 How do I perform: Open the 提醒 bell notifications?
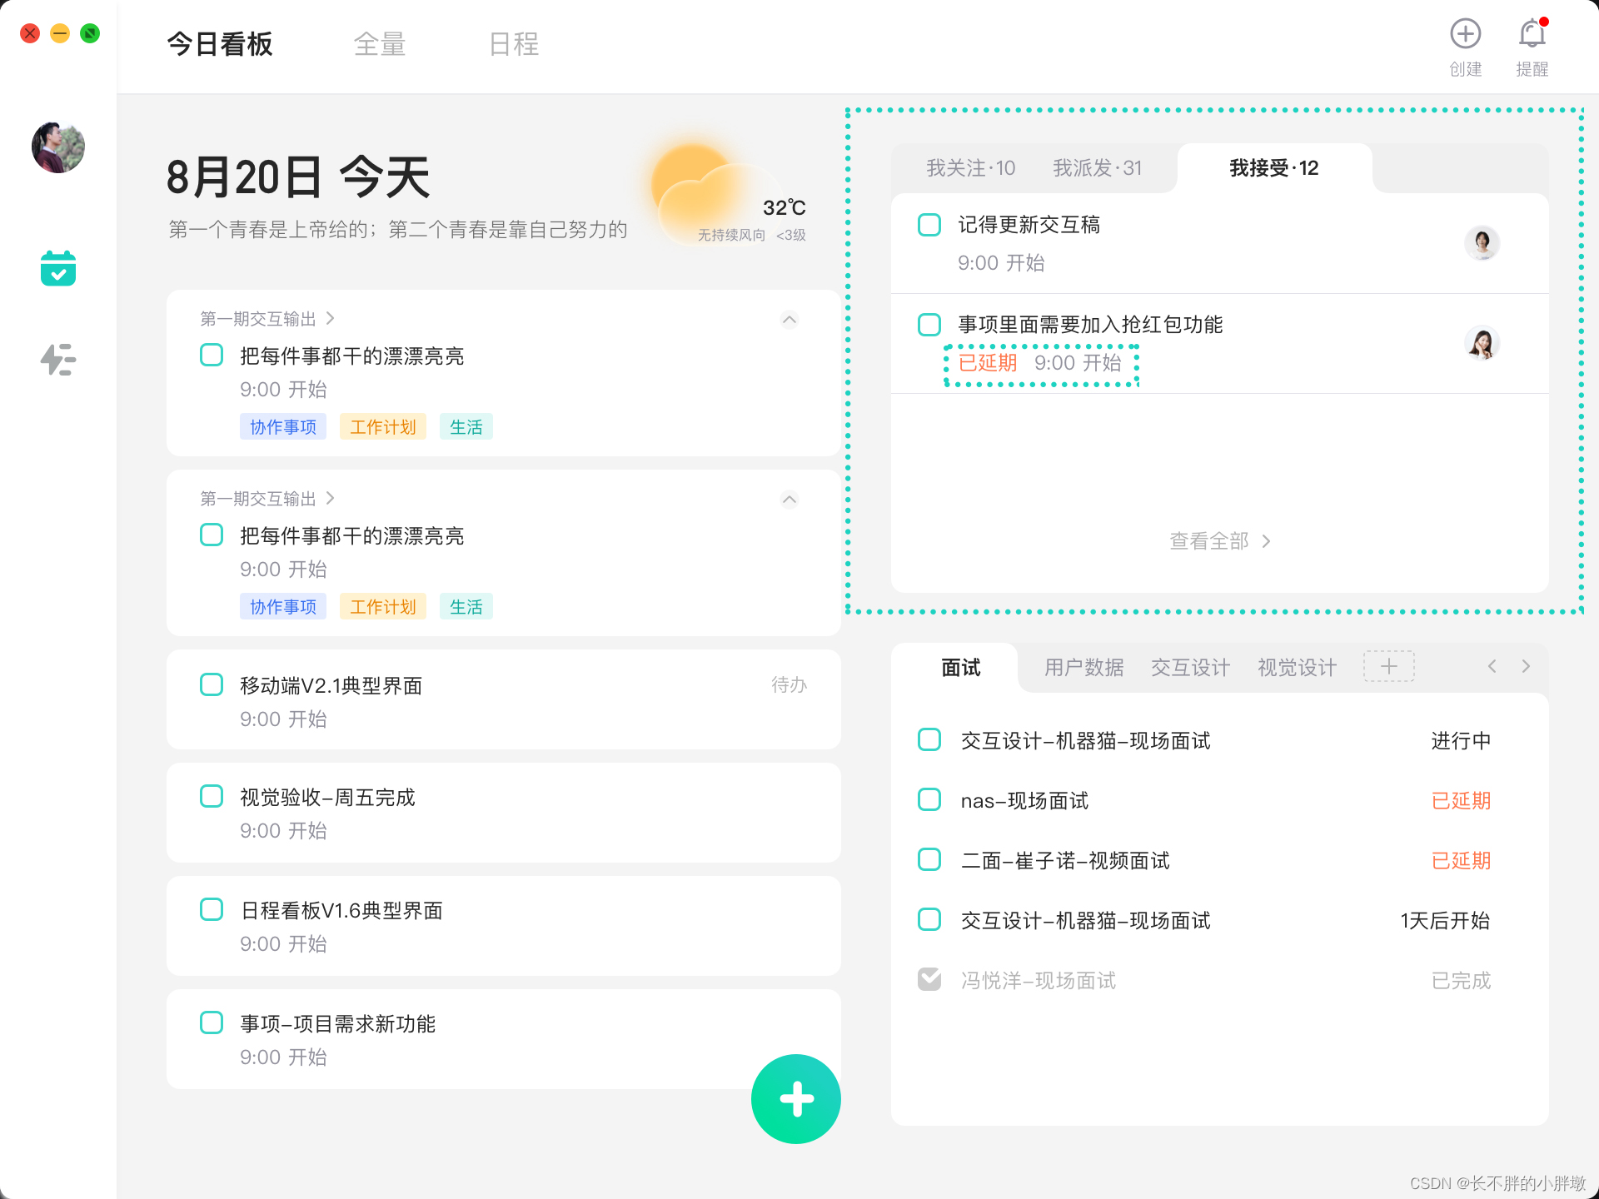(1532, 34)
